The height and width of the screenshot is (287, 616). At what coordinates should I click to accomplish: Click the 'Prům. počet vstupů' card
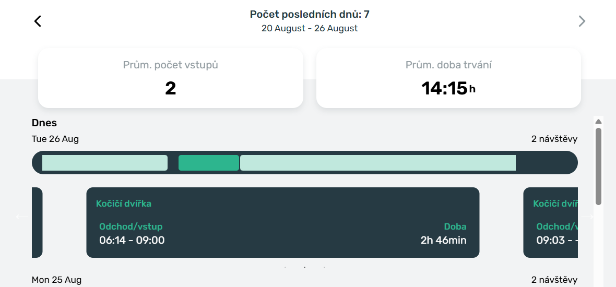pos(170,78)
